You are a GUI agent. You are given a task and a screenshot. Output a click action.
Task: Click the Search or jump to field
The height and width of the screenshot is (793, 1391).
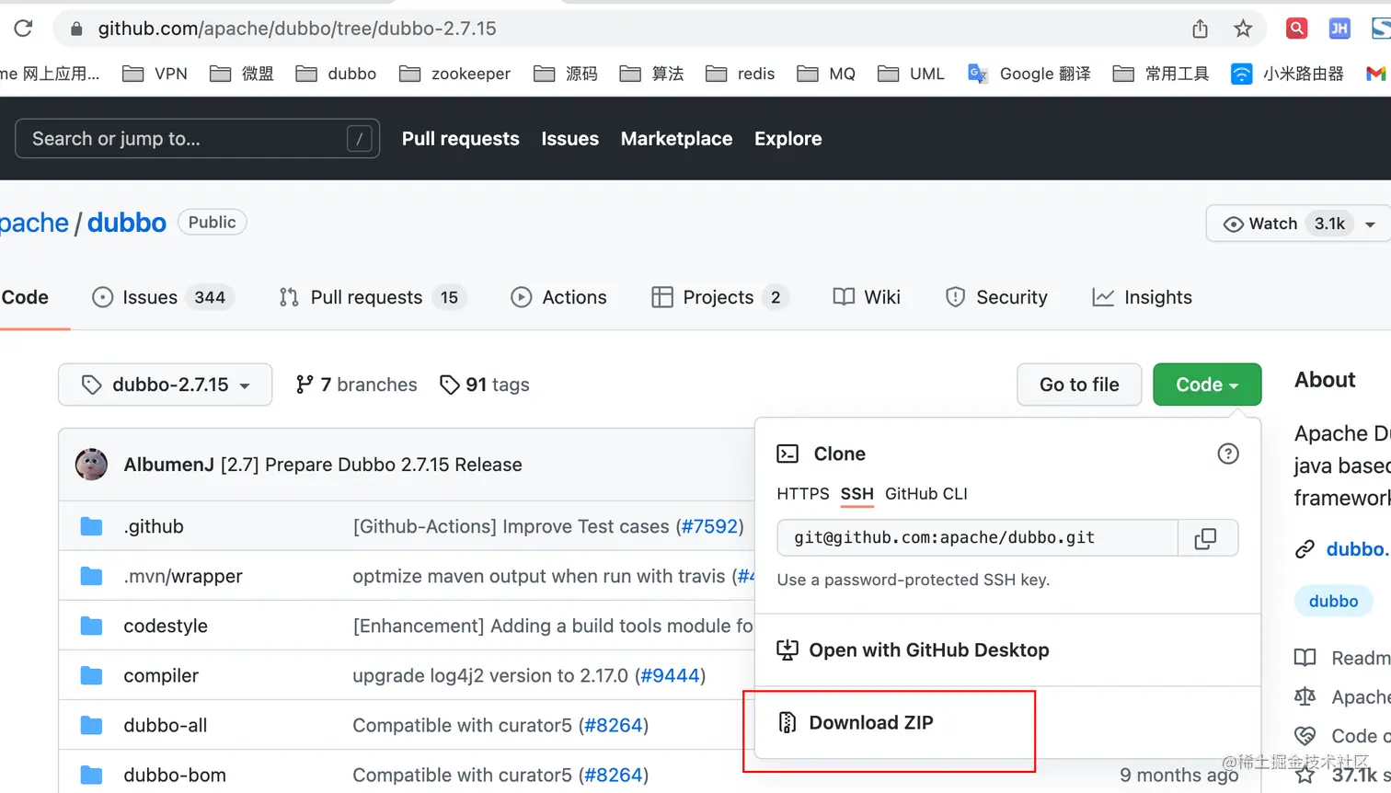point(198,139)
